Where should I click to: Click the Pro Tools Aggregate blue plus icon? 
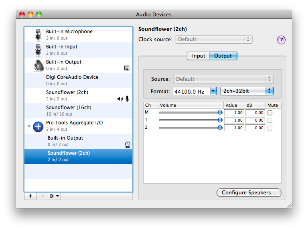[38, 127]
